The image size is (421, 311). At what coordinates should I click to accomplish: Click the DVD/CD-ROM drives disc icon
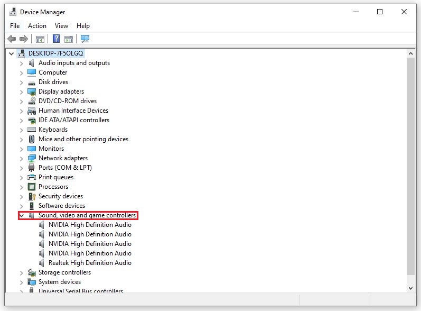32,101
